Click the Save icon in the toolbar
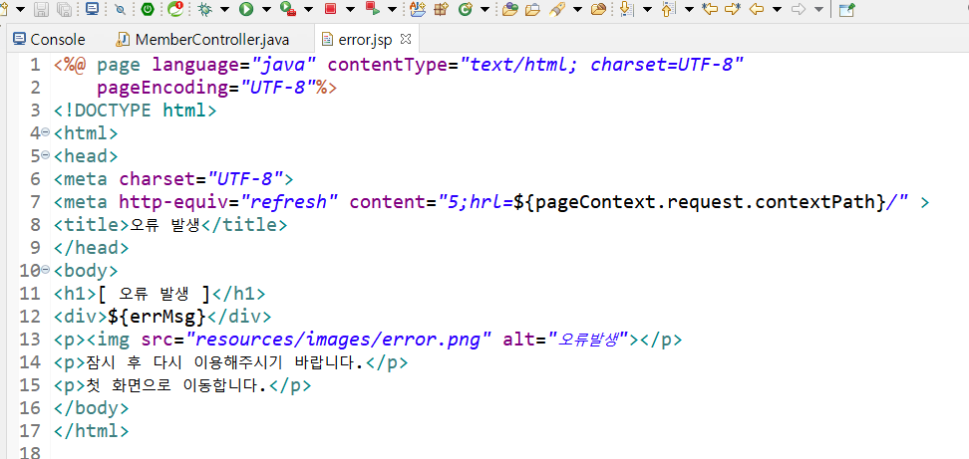The height and width of the screenshot is (459, 969). coord(42,9)
